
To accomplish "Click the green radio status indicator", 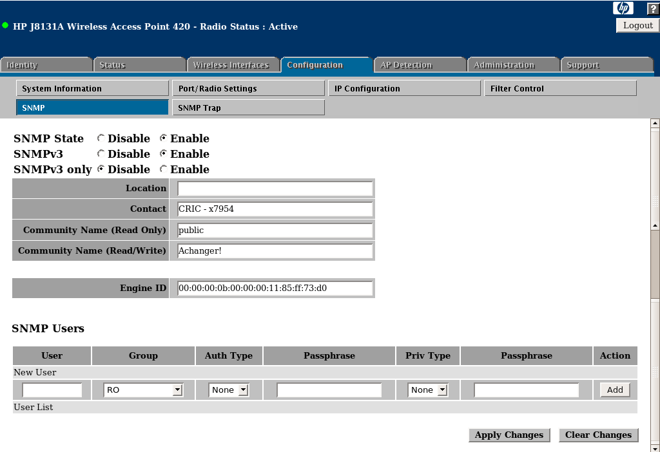I will [x=5, y=26].
